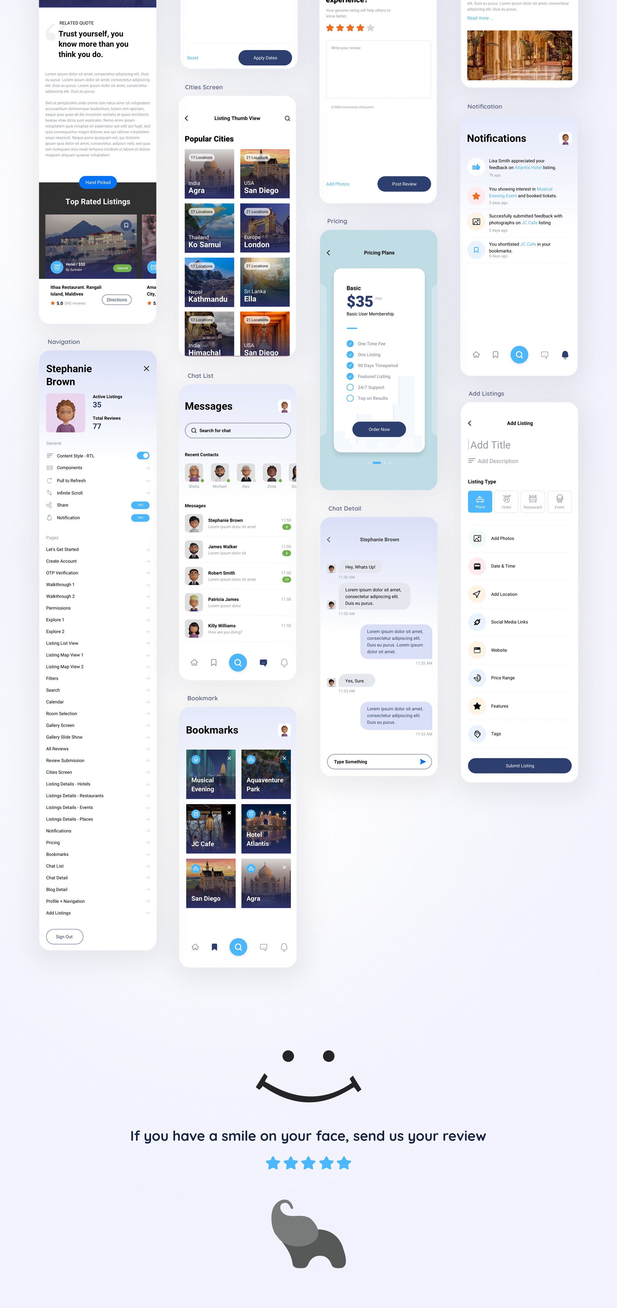Click Order Now button on Pricing plan
Image resolution: width=617 pixels, height=1308 pixels.
tap(379, 429)
